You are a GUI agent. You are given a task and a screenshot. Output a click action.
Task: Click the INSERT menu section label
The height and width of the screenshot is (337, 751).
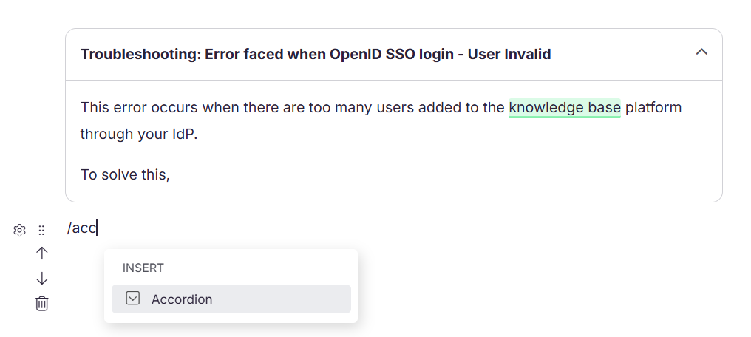[x=143, y=268]
